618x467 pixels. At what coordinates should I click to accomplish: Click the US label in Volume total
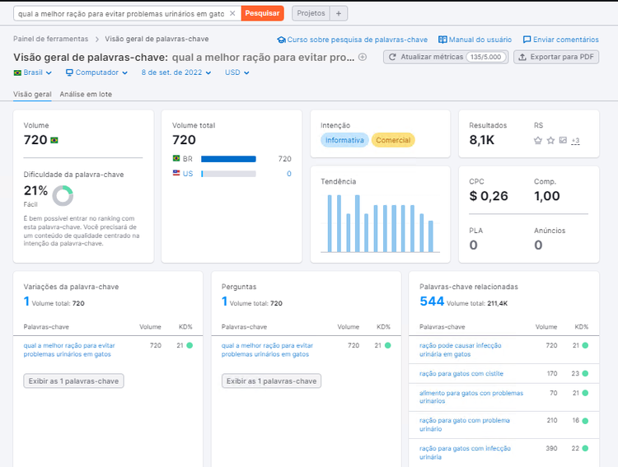pos(188,174)
